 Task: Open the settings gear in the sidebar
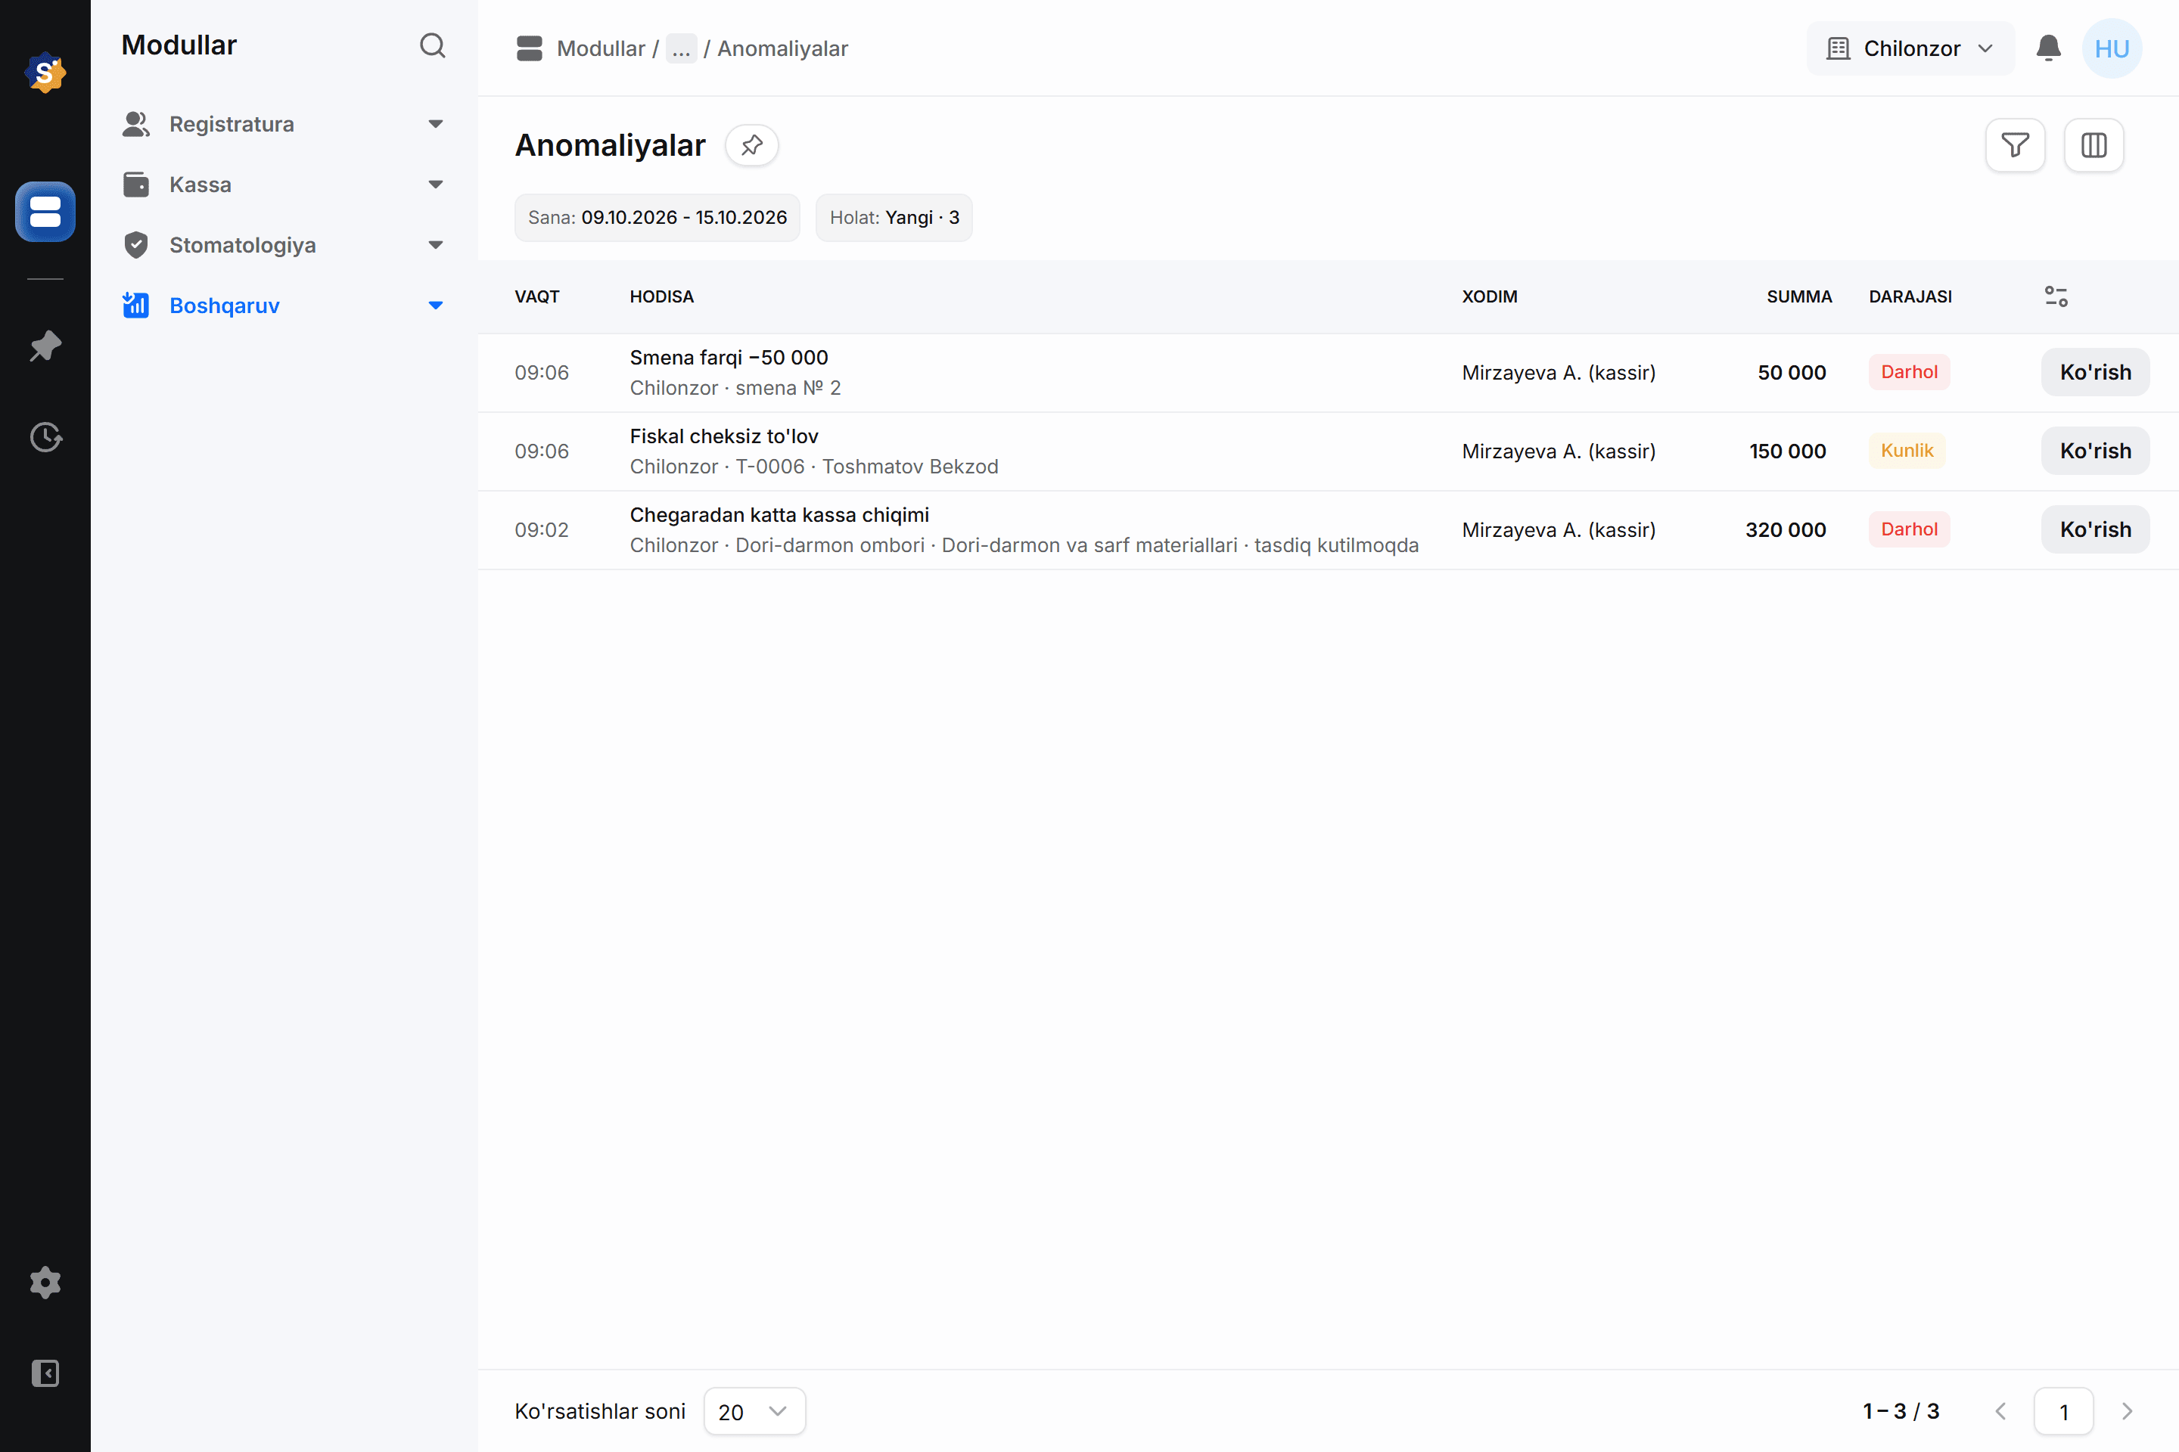click(45, 1283)
